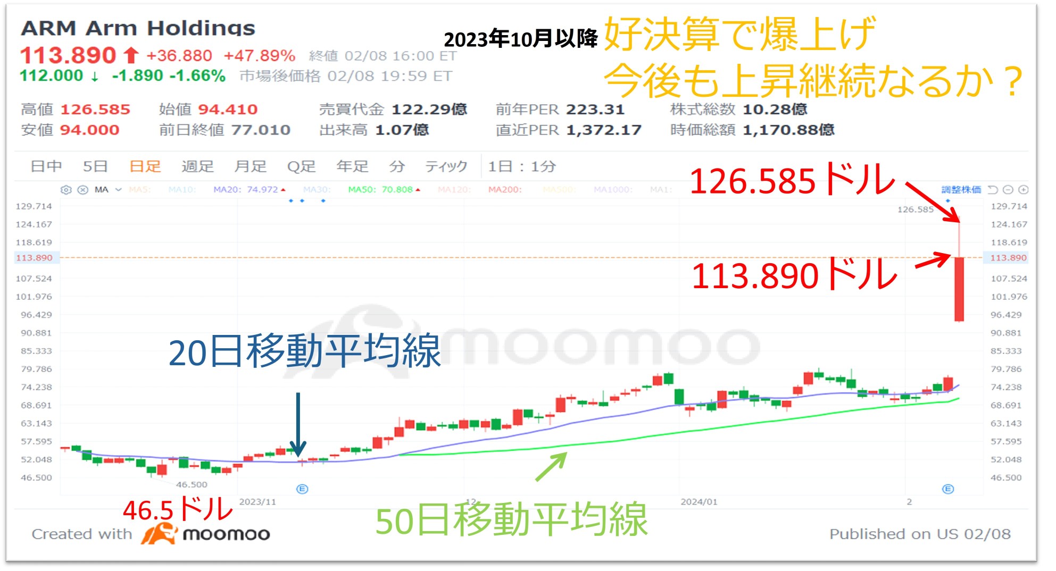Click the 126.585 high label on chart
Image resolution: width=1056 pixels, height=571 pixels.
coord(915,209)
